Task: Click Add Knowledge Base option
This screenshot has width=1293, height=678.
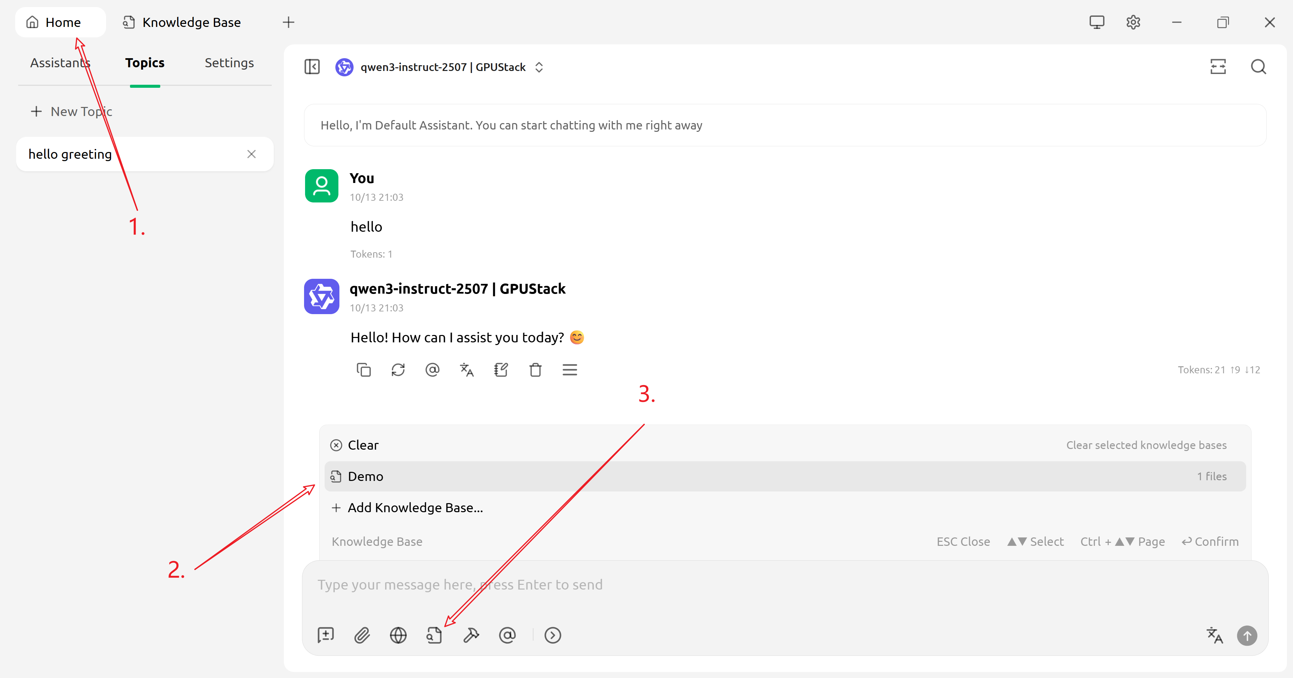Action: point(415,507)
